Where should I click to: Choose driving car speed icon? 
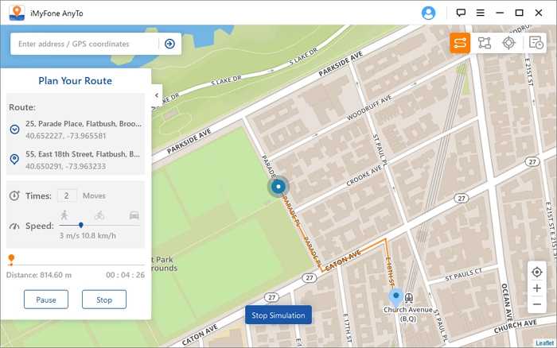point(134,215)
